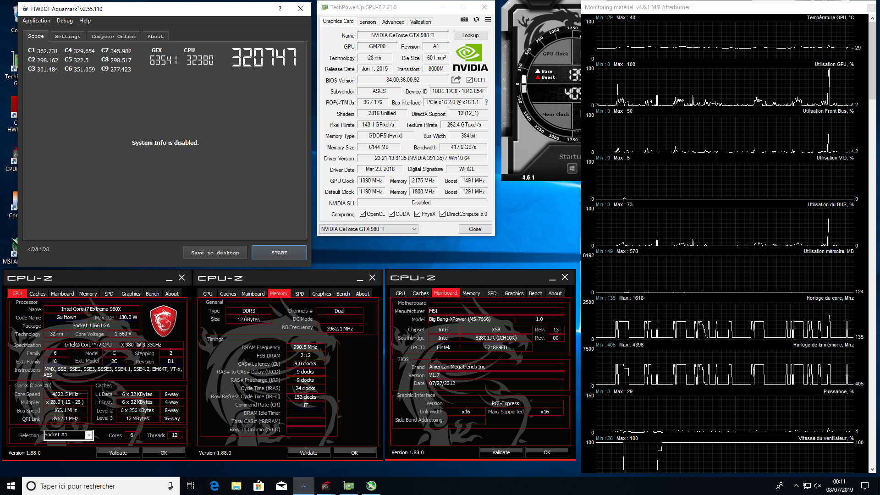Click OK in the right CPU-Z window

(547, 452)
